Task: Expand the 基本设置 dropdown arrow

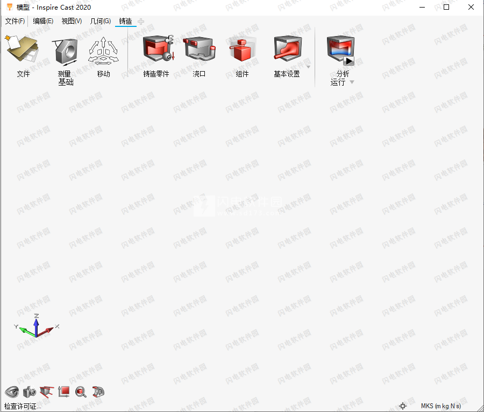Action: pyautogui.click(x=308, y=67)
